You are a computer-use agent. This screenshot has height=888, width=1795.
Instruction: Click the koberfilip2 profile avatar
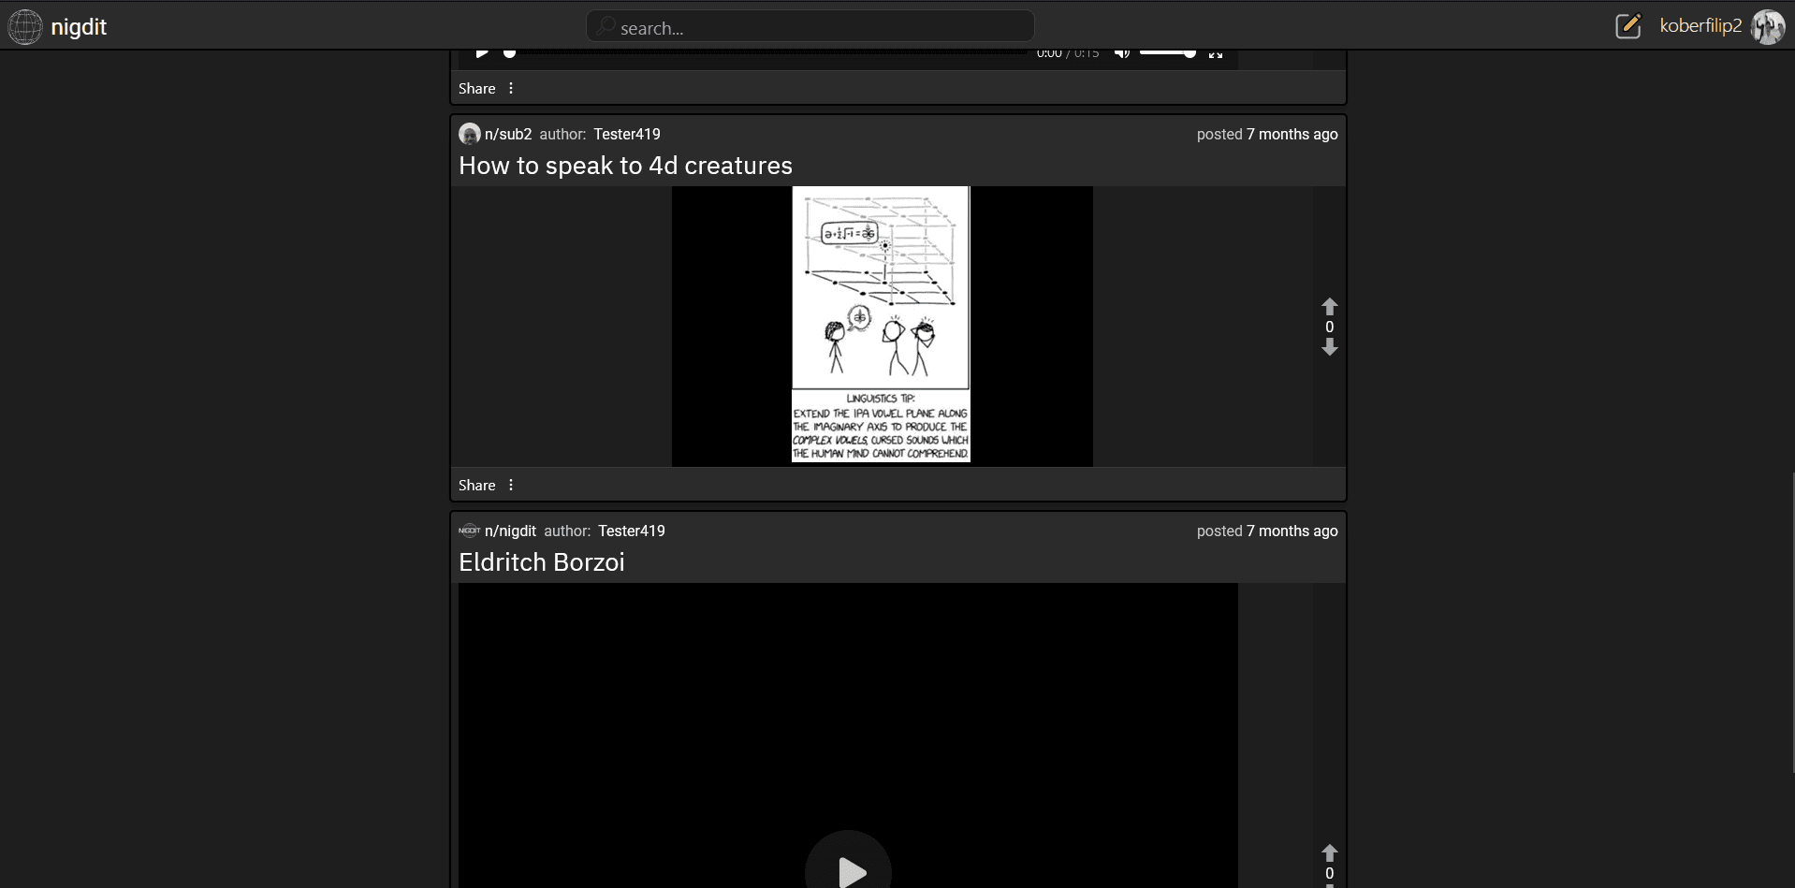(x=1768, y=26)
